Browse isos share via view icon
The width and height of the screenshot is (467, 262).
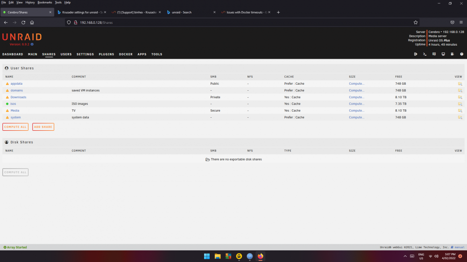pos(460,104)
